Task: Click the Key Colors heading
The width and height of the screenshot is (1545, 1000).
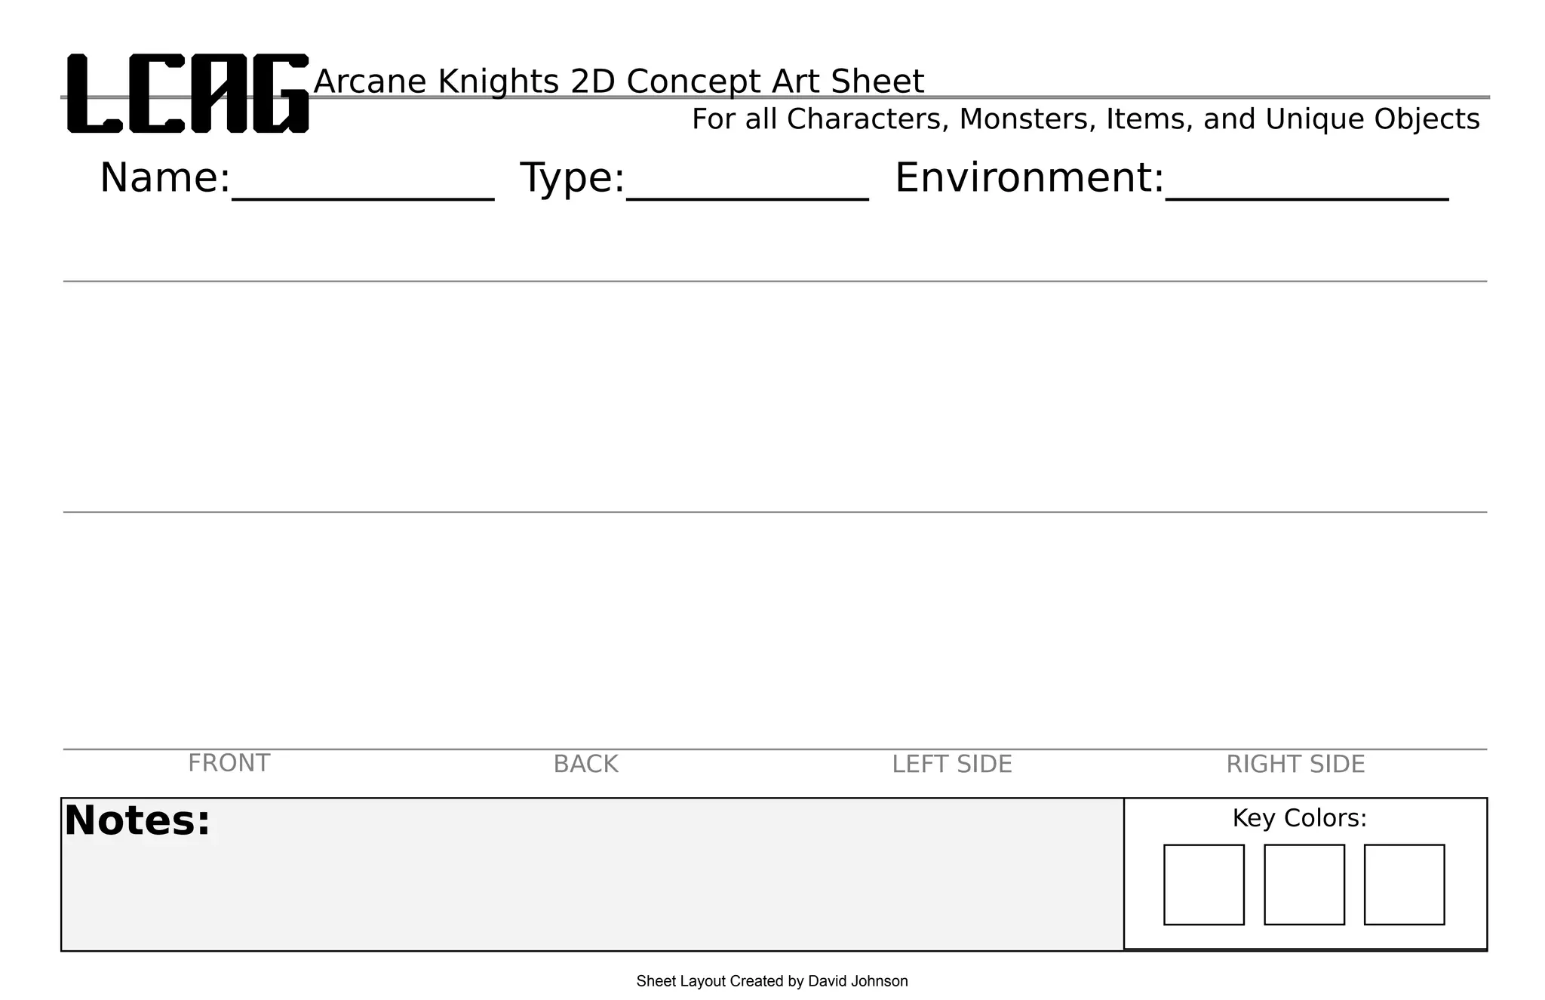Action: (1299, 818)
